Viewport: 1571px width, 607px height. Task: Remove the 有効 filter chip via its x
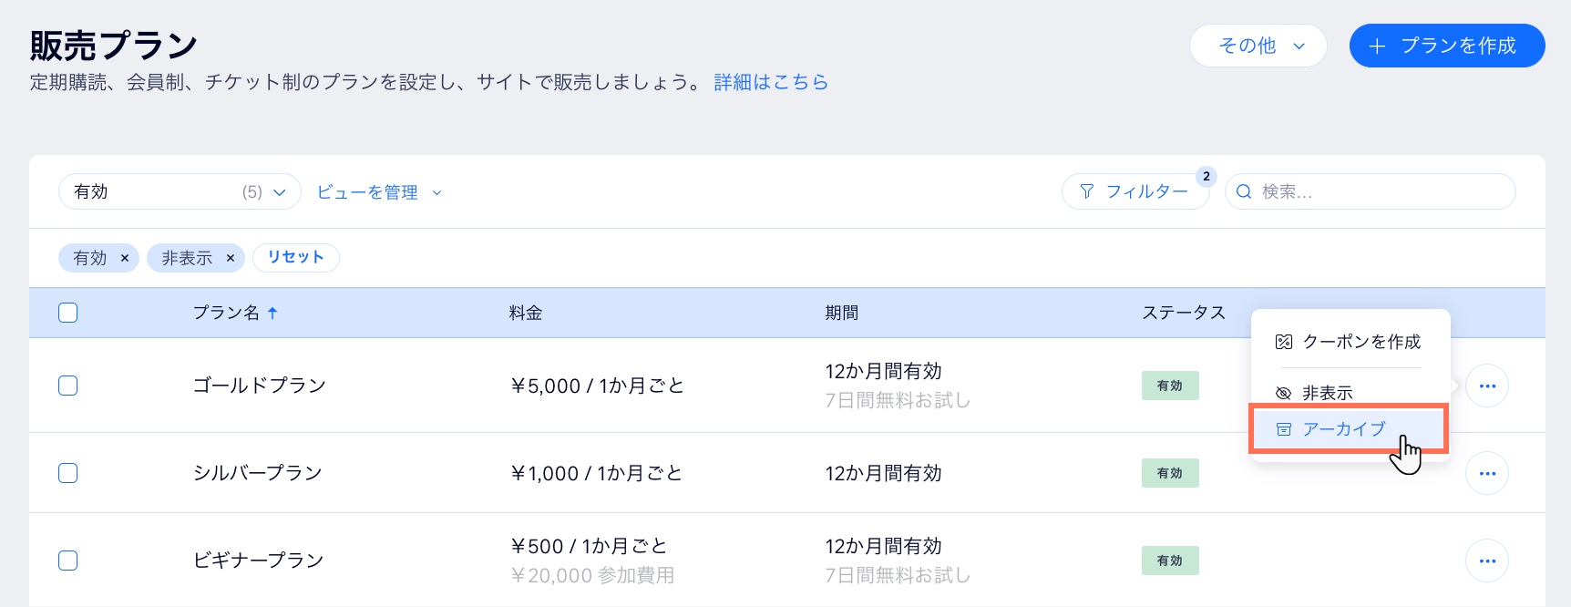[125, 258]
